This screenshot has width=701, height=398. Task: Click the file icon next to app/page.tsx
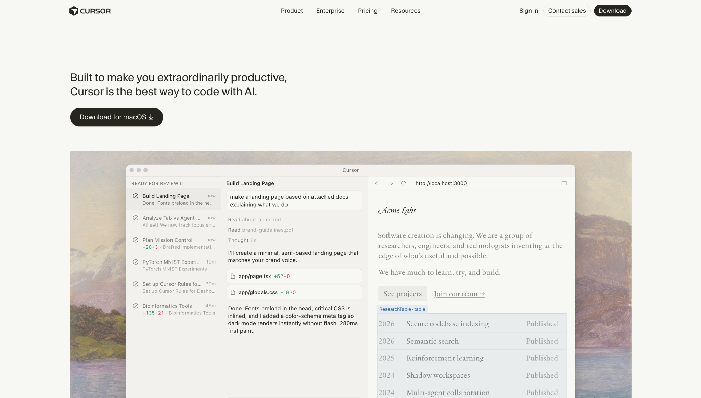(x=233, y=276)
